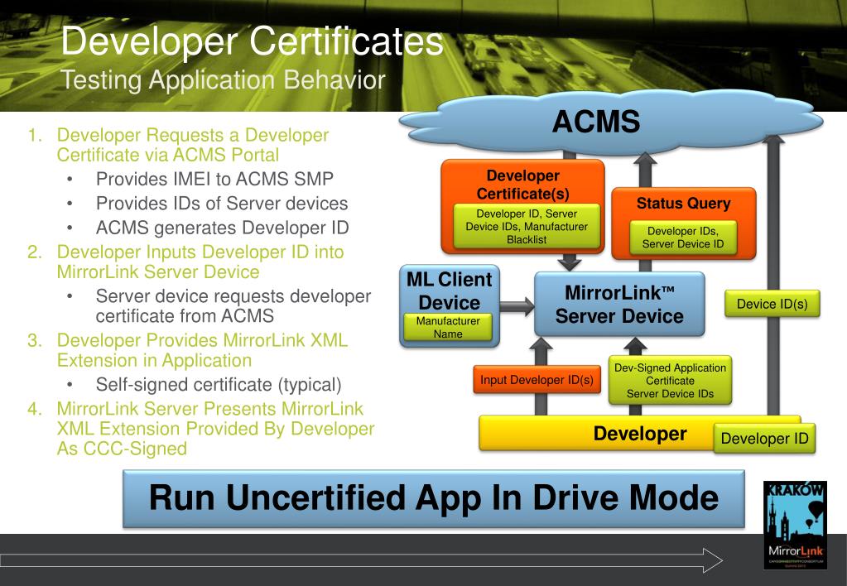Click bullet ACMS generates Developer ID

coord(222,228)
